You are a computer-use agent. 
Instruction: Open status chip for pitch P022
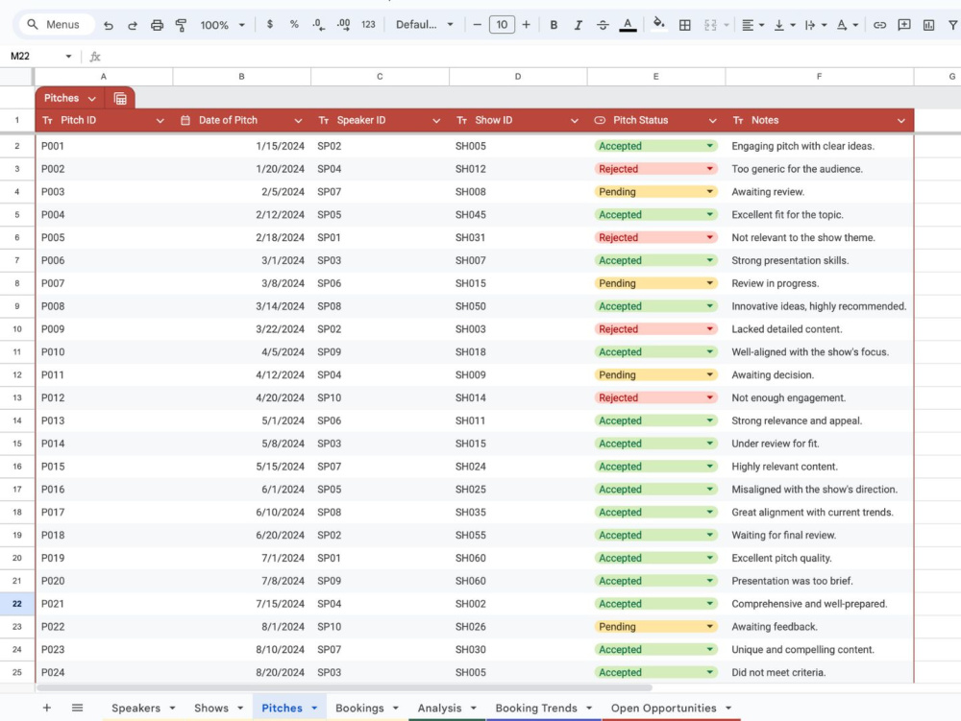pos(654,627)
